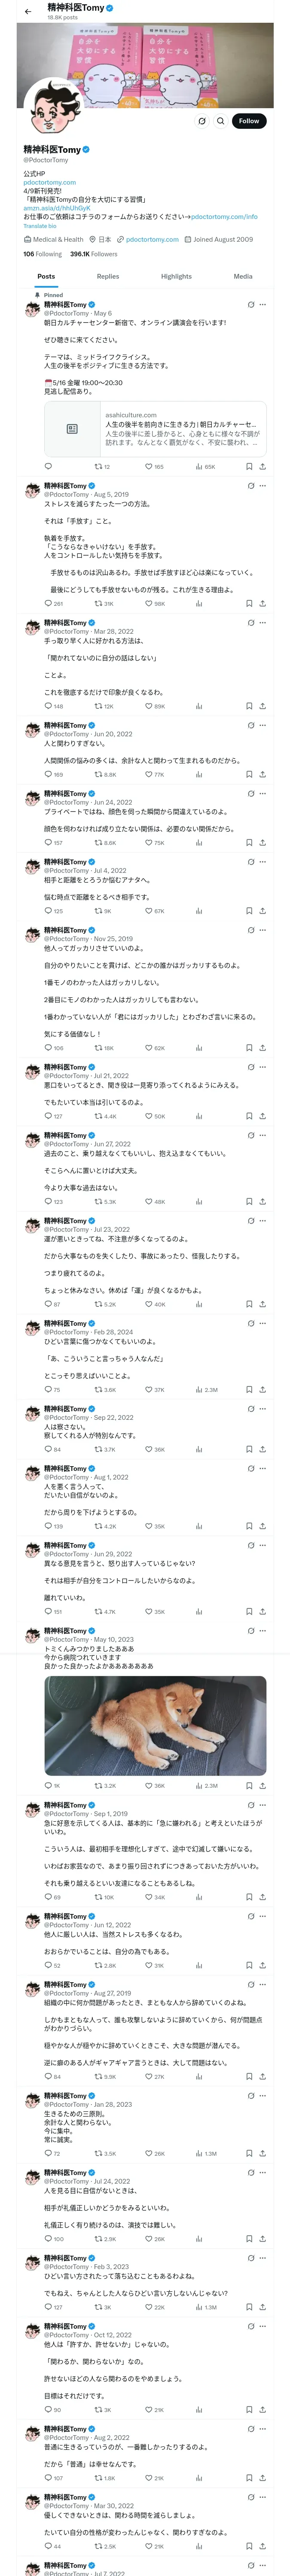The width and height of the screenshot is (290, 2576).
Task: Switch to the Replies tab
Action: [x=108, y=276]
